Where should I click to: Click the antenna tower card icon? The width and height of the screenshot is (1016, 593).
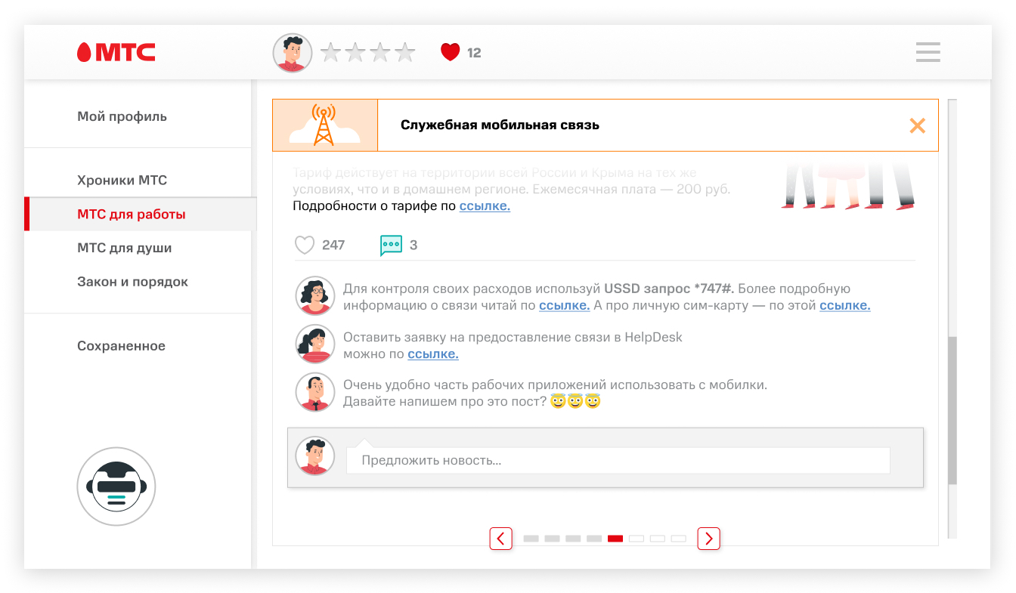coord(324,125)
